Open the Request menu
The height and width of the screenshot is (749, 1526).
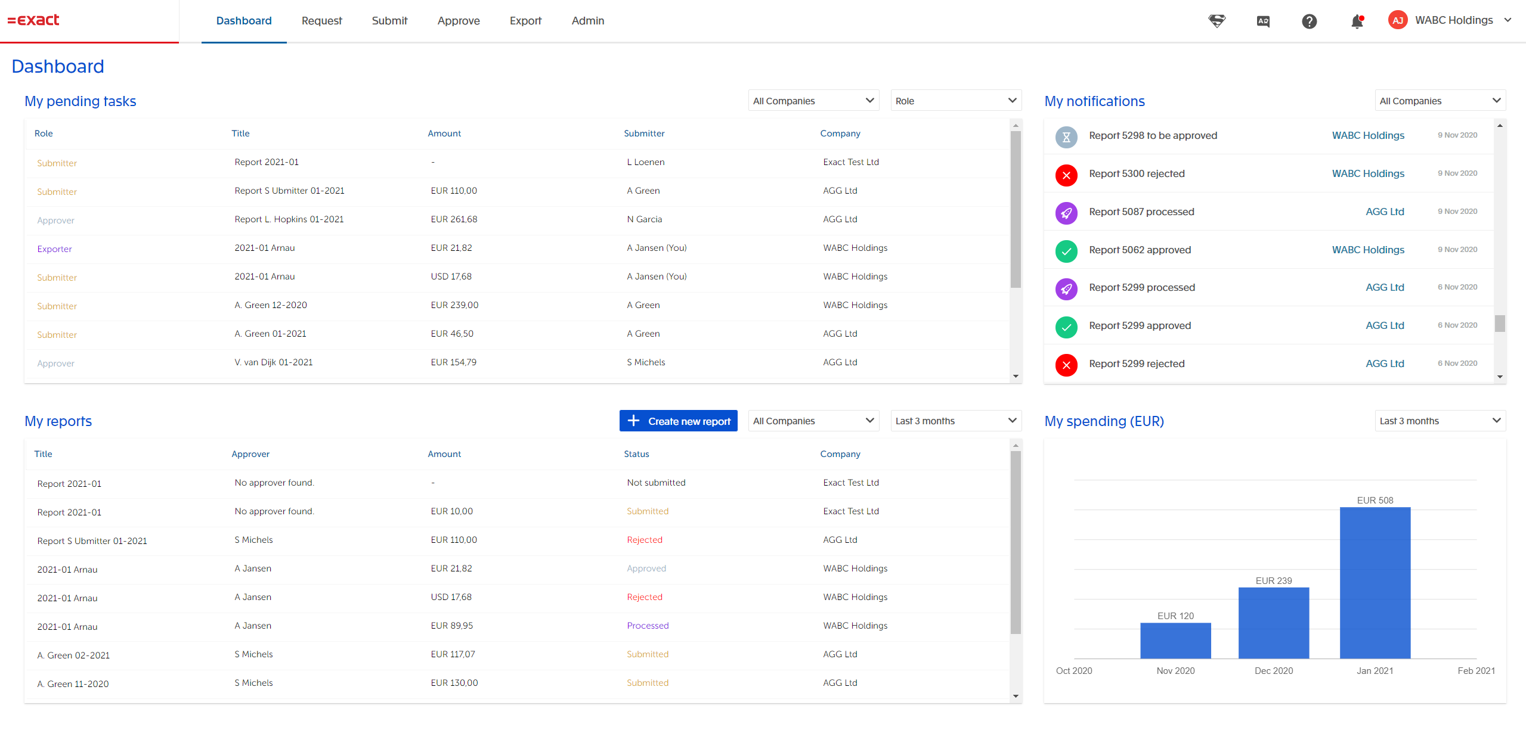click(x=322, y=21)
